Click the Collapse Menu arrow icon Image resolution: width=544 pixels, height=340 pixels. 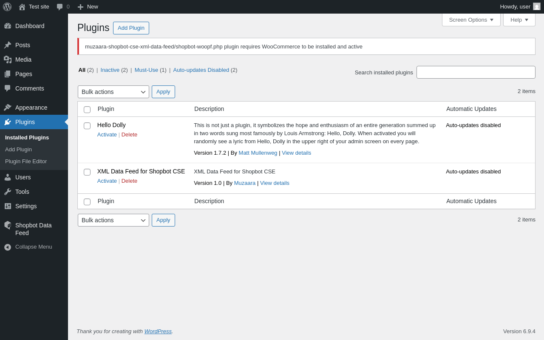(x=8, y=247)
